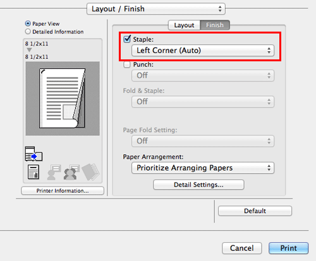Viewport: 316px width, 261px height.
Task: Open the Fold & Staple dropdown
Action: [x=203, y=102]
